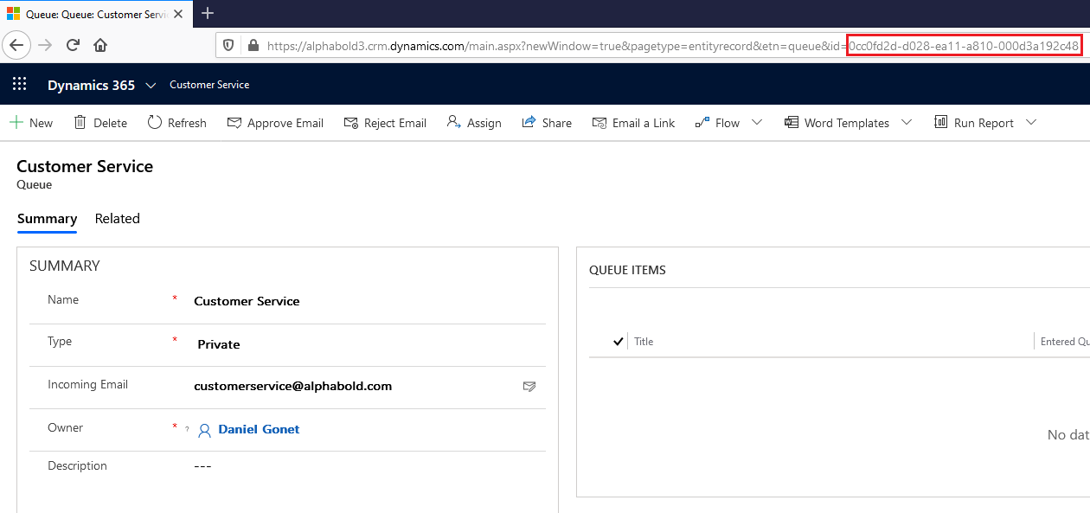Image resolution: width=1090 pixels, height=513 pixels.
Task: Click the New record plus icon
Action: (16, 123)
